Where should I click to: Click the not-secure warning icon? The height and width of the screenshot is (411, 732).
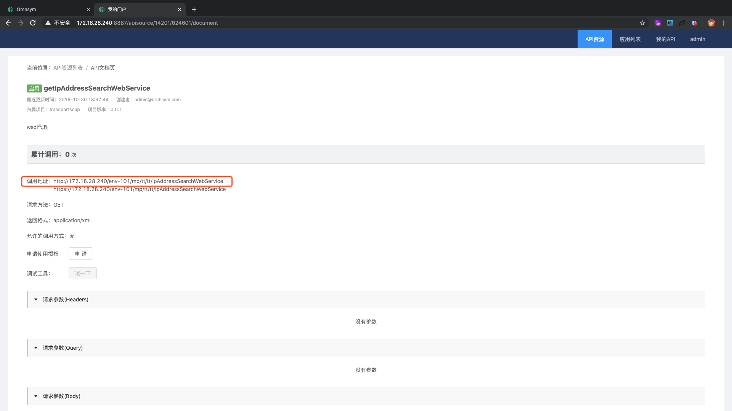tap(48, 23)
